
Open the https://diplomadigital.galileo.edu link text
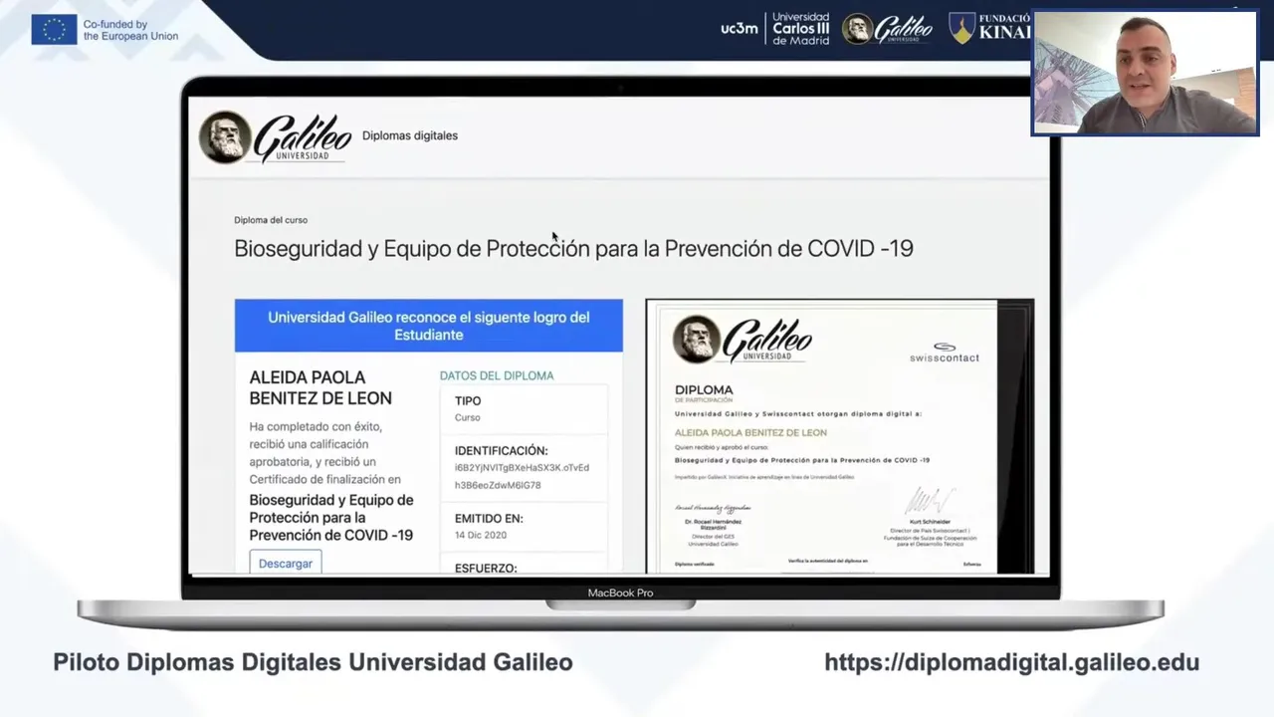point(1012,662)
